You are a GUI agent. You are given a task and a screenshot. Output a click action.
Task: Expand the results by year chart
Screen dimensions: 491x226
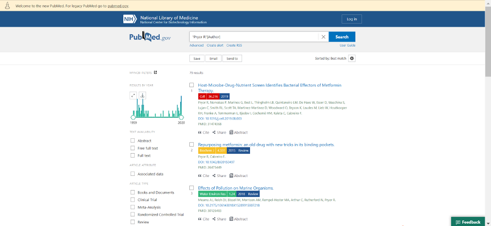click(133, 96)
